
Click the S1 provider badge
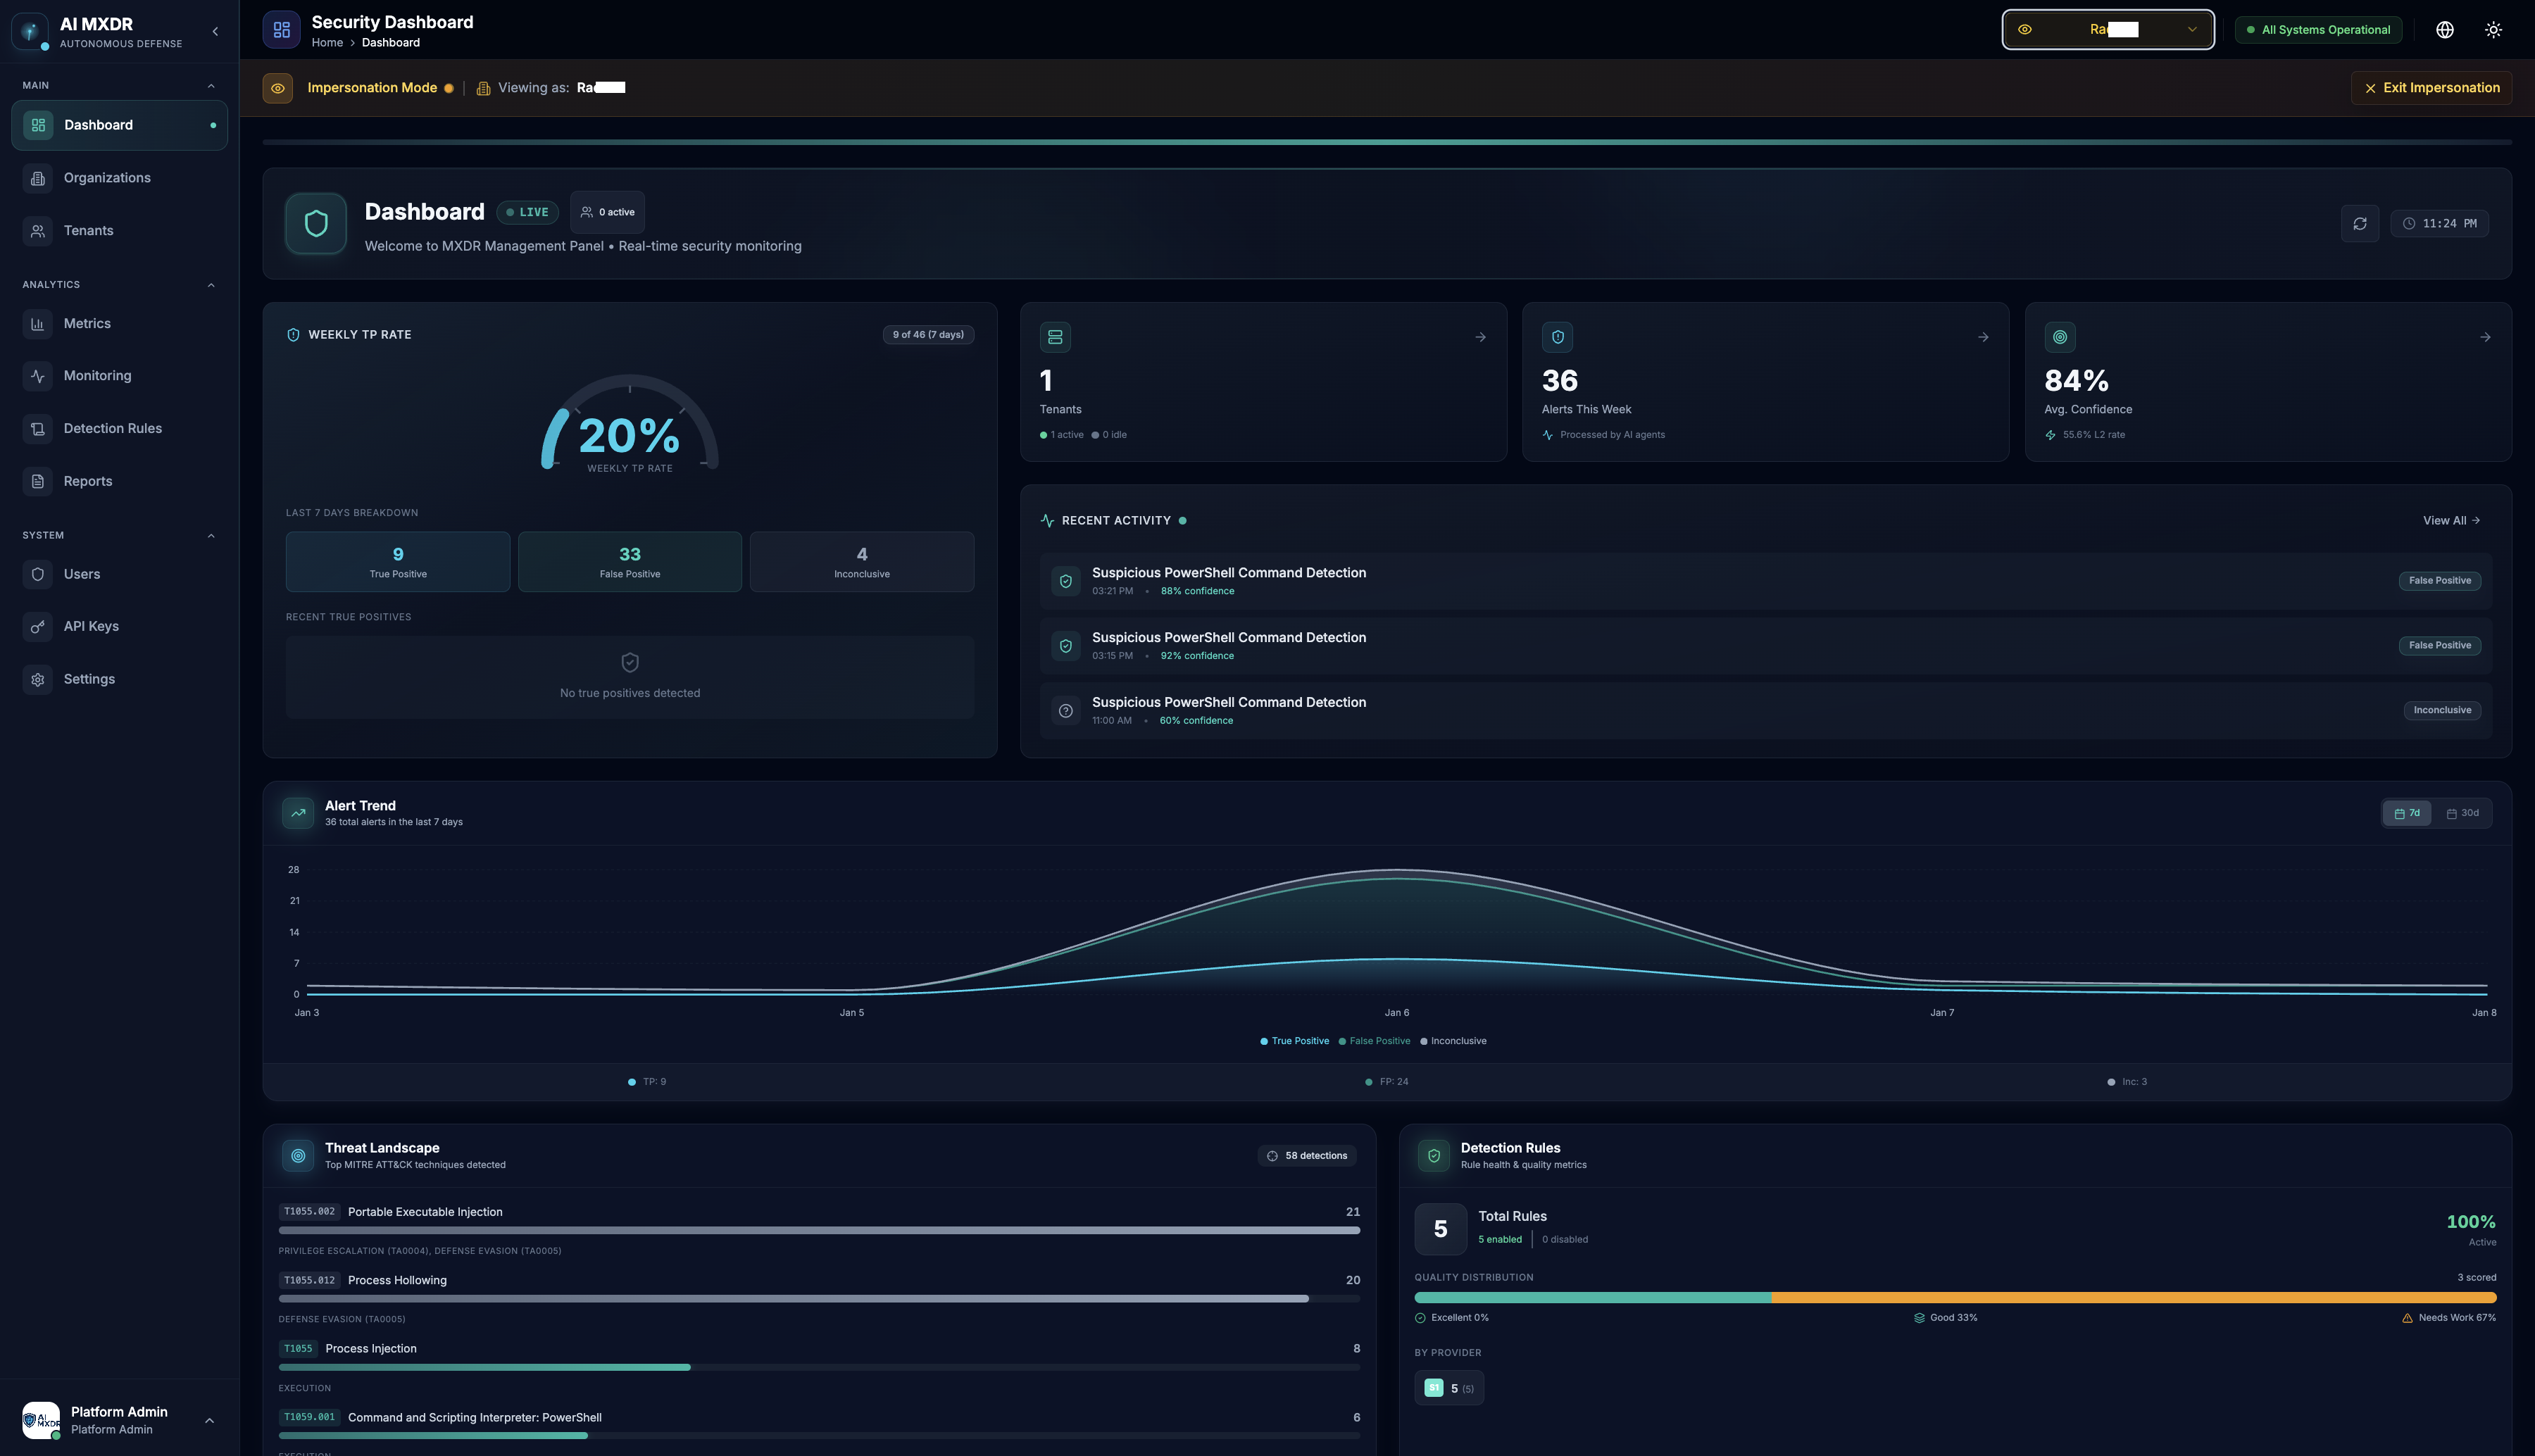pyautogui.click(x=1433, y=1387)
